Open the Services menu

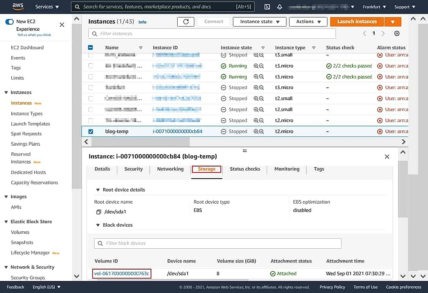click(47, 7)
